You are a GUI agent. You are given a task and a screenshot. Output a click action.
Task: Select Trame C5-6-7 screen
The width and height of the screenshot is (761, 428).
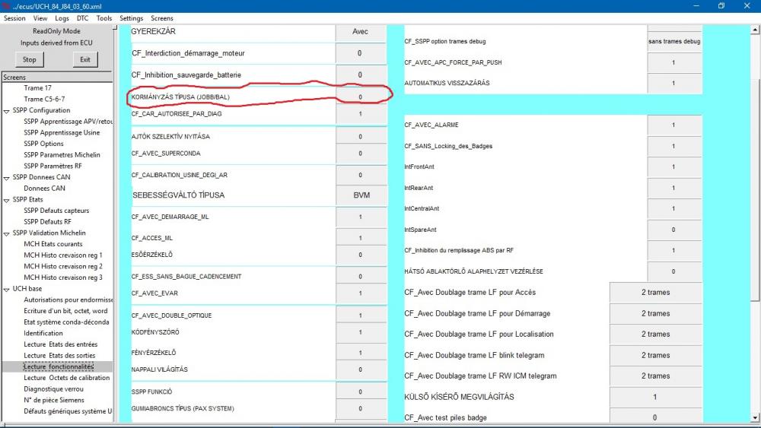[44, 99]
